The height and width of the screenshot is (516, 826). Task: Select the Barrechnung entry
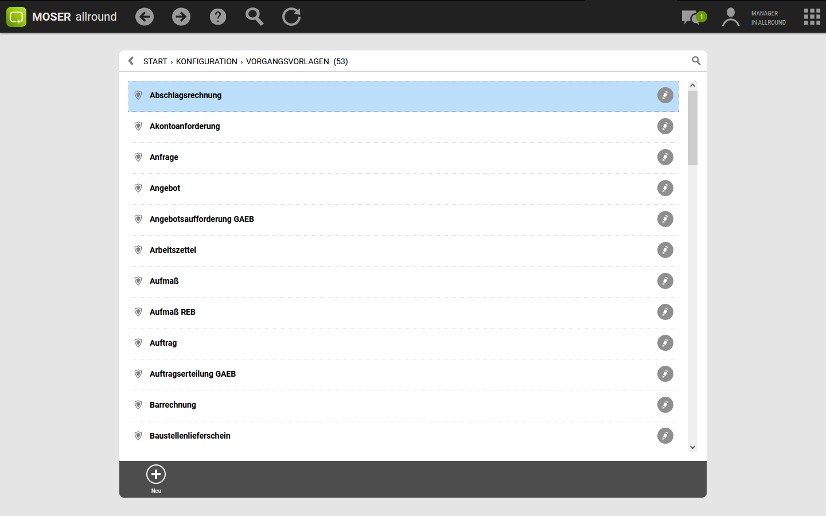pos(403,405)
